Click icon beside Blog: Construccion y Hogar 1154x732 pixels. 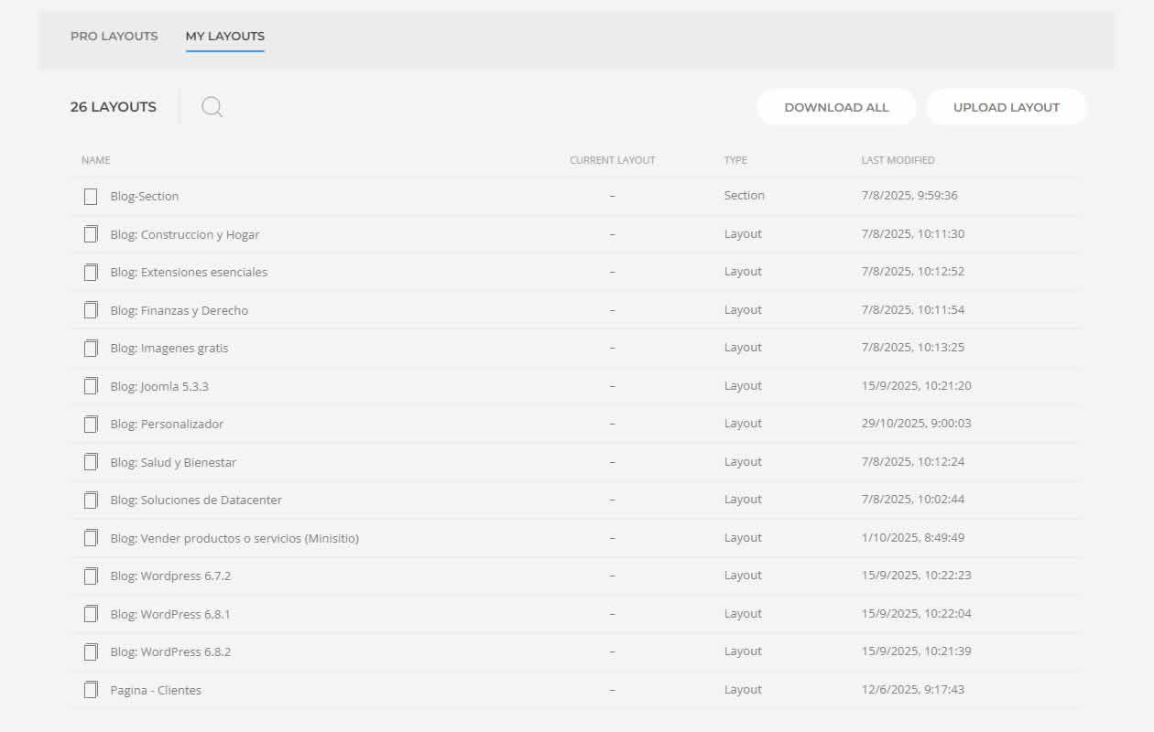click(91, 234)
